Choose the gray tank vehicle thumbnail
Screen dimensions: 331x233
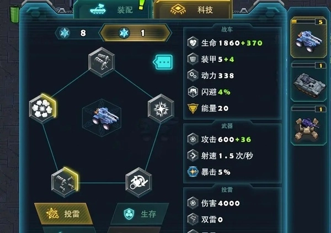coord(308,82)
